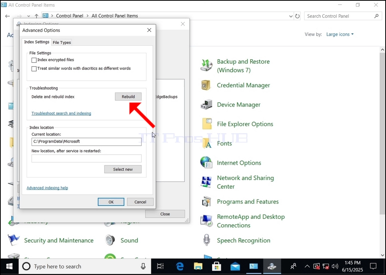The image size is (386, 275).
Task: Open the Programs and Features icon
Action: pyautogui.click(x=206, y=201)
